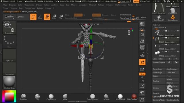Image resolution: width=184 pixels, height=103 pixels.
Task: Click the Zoom3D navigation icon
Action: [x=142, y=100]
